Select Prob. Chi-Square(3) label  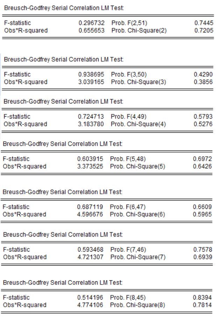[138, 82]
